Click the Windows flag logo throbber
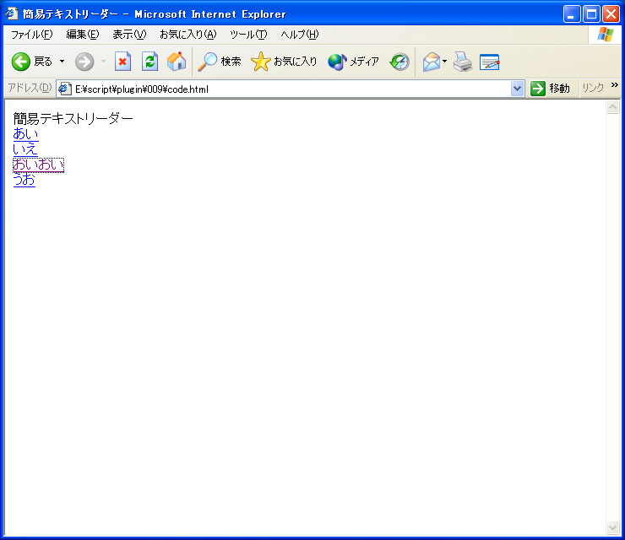 click(x=605, y=35)
